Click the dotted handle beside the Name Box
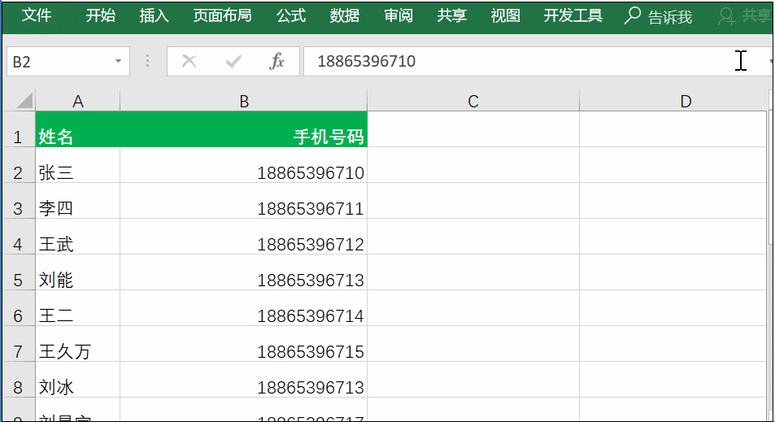 coord(147,61)
